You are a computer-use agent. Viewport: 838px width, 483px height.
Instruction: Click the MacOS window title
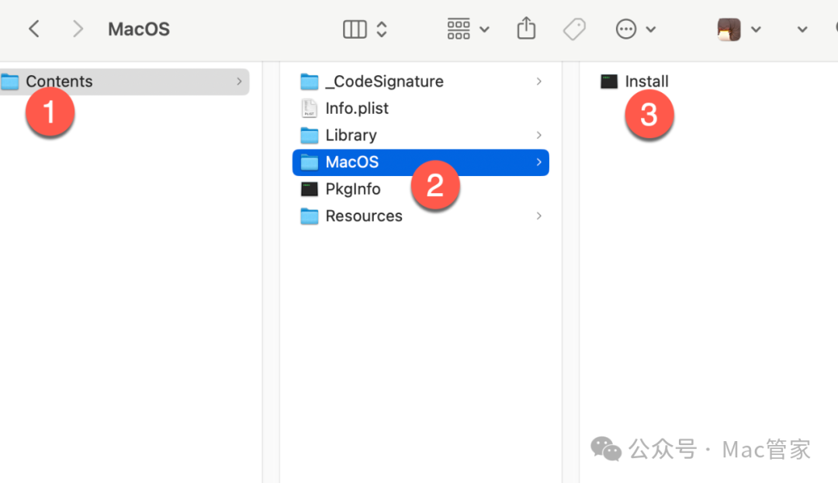click(139, 29)
